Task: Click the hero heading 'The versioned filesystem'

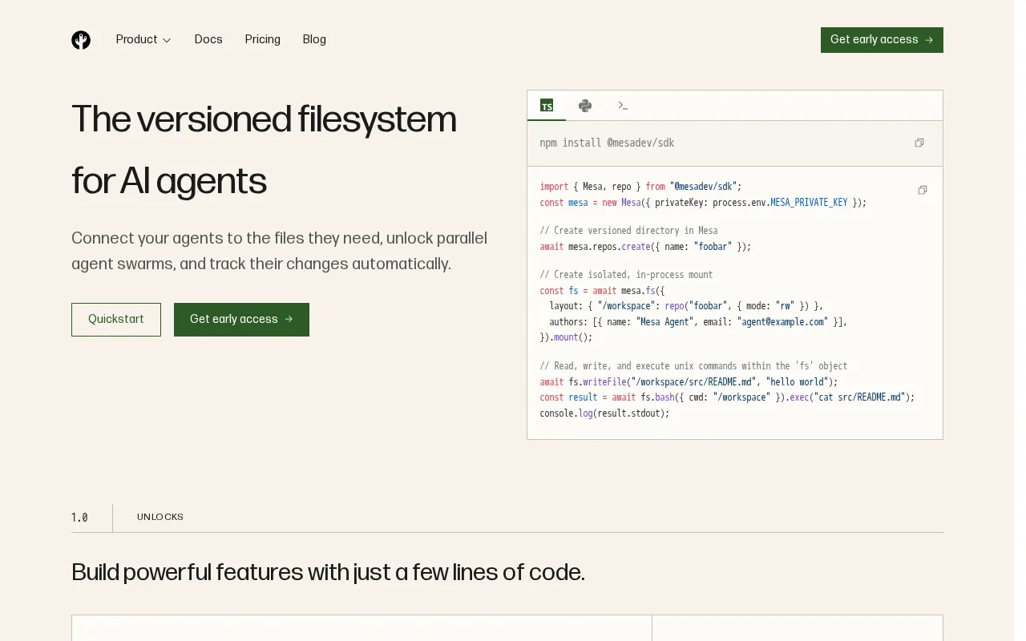Action: tap(264, 119)
